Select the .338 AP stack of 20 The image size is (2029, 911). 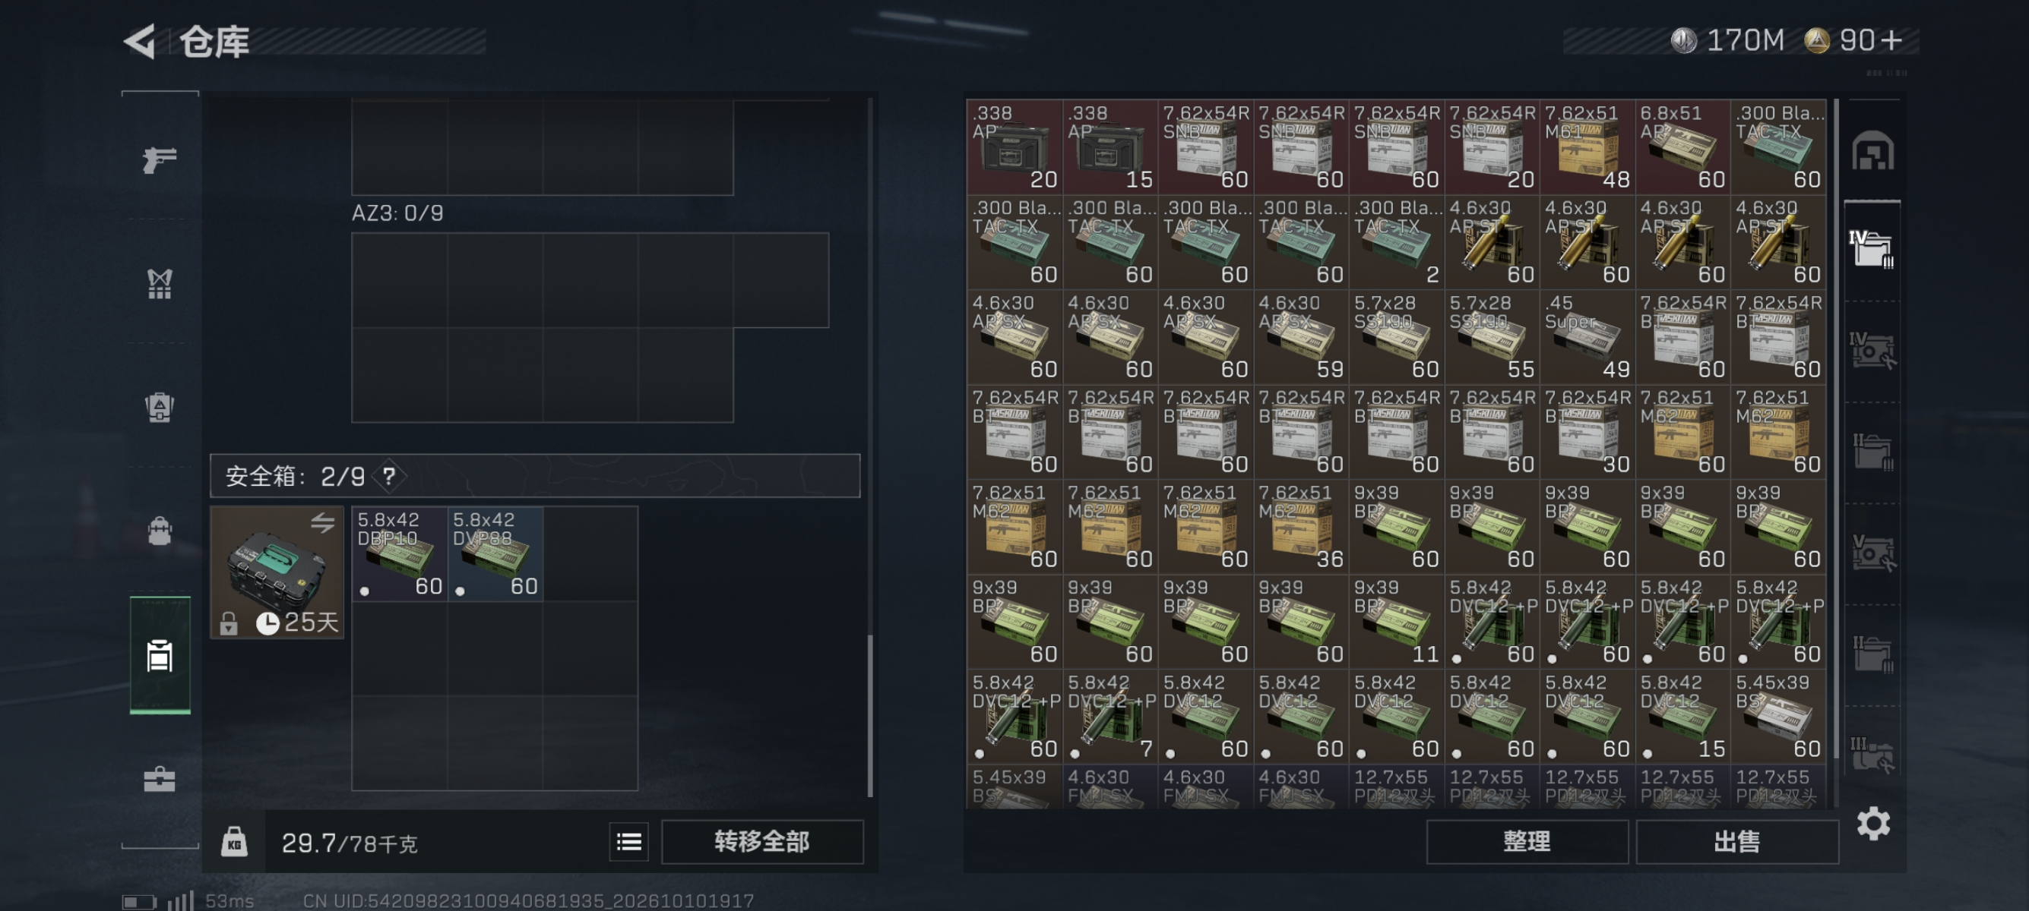coord(1014,147)
